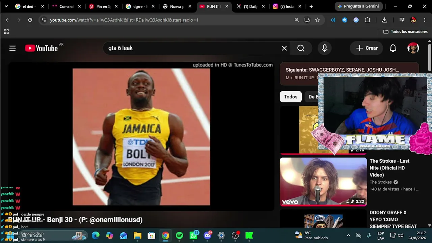Open Microsoft Store from the taskbar
The width and height of the screenshot is (432, 243).
click(151, 235)
